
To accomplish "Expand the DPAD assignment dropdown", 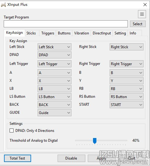I will (x=55, y=55).
